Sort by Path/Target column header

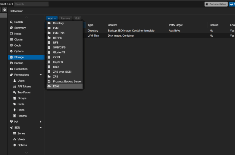coord(187,25)
